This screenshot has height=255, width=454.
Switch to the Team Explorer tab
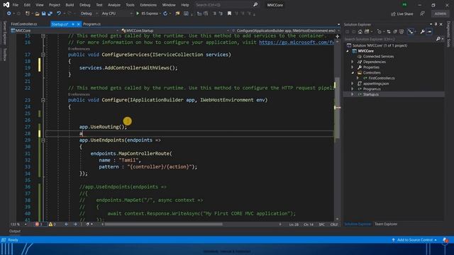386,224
